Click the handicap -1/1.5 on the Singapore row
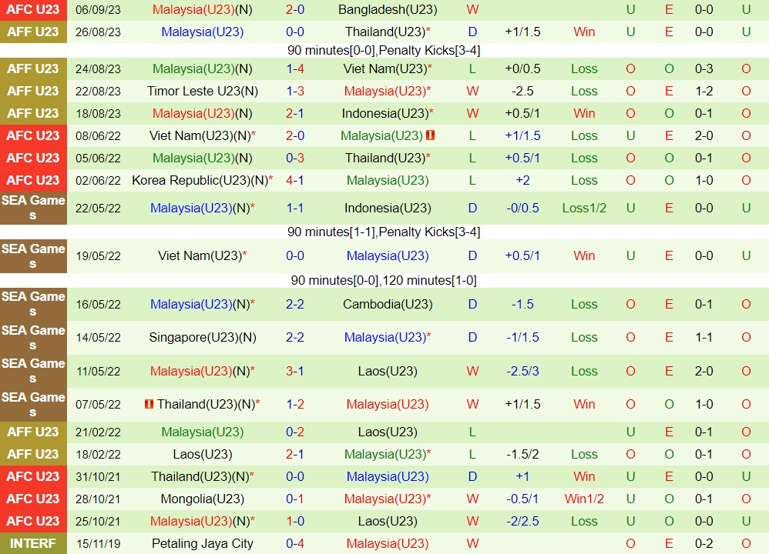The image size is (769, 554). 522,338
